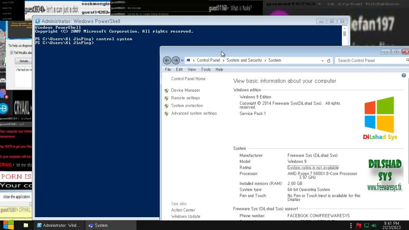Select FACEBOOK.COM/FREEWARESYS phone number text
409x230 pixels.
(x=319, y=216)
